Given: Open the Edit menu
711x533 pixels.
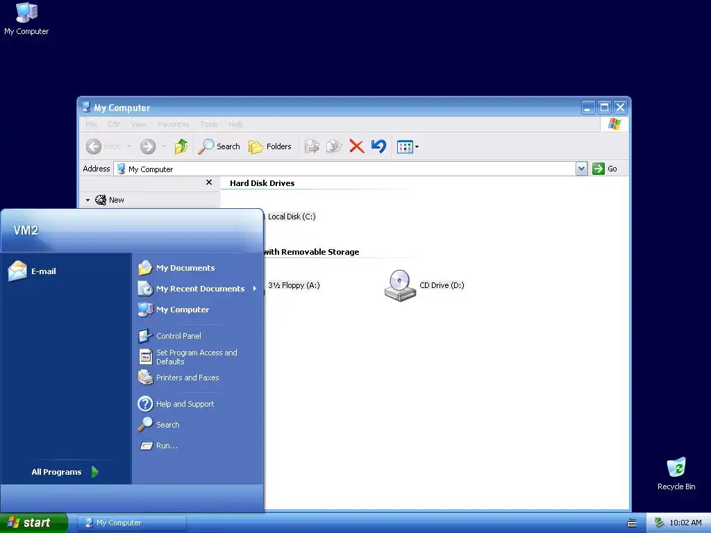Looking at the screenshot, I should [x=114, y=124].
